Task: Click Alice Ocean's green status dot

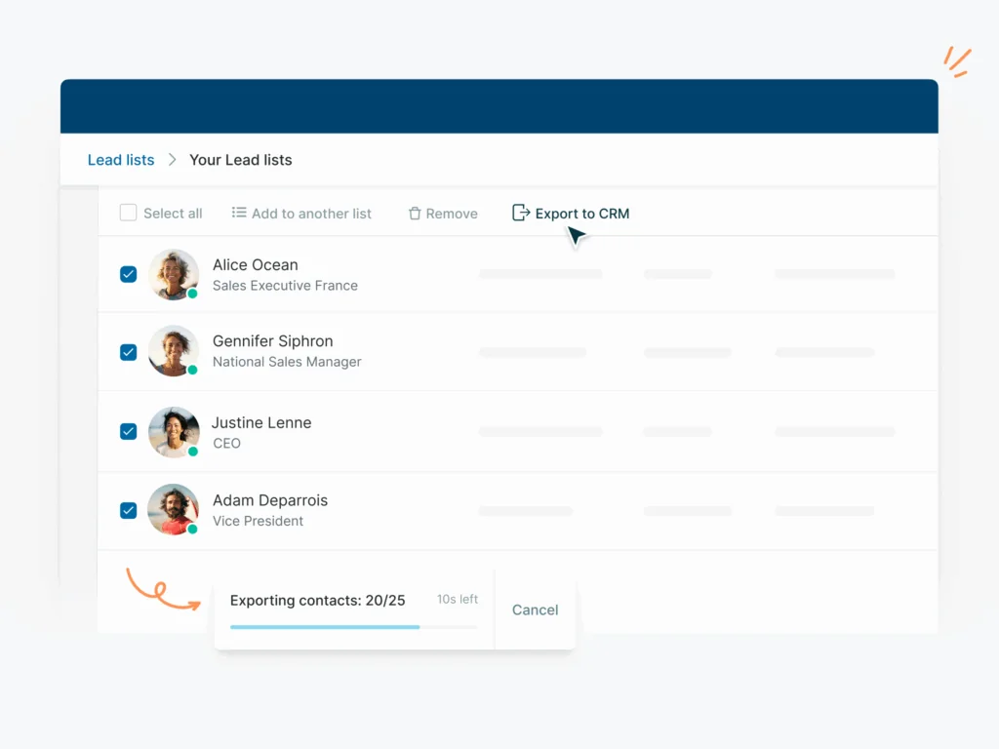Action: (x=192, y=294)
